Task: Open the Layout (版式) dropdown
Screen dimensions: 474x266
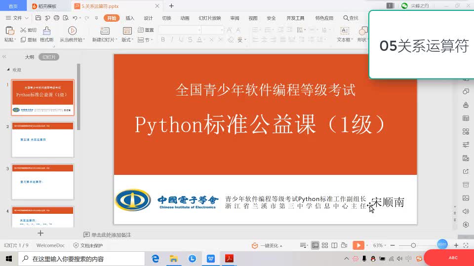Action: tap(127, 40)
